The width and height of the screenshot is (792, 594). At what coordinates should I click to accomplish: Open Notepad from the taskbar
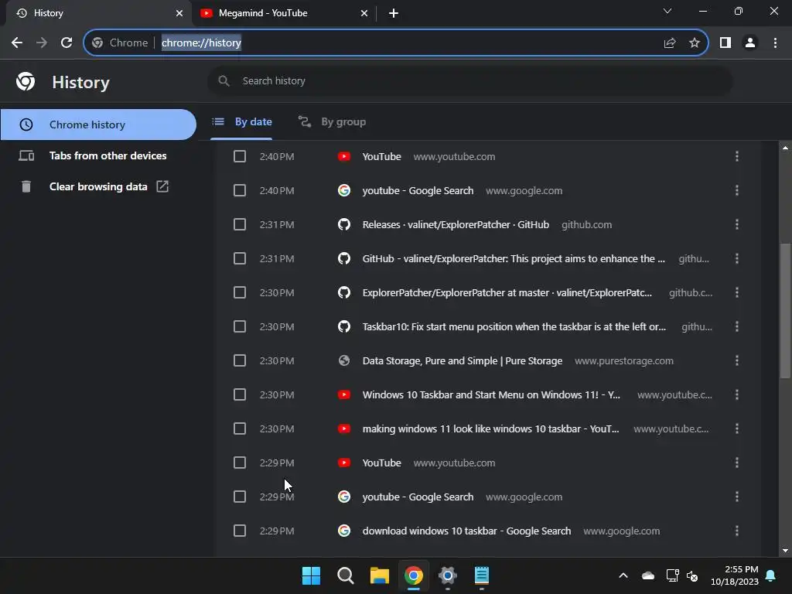(481, 575)
